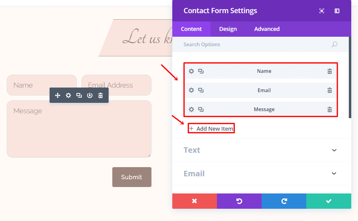The width and height of the screenshot is (358, 221).
Task: Switch to the Design tab
Action: 228,29
